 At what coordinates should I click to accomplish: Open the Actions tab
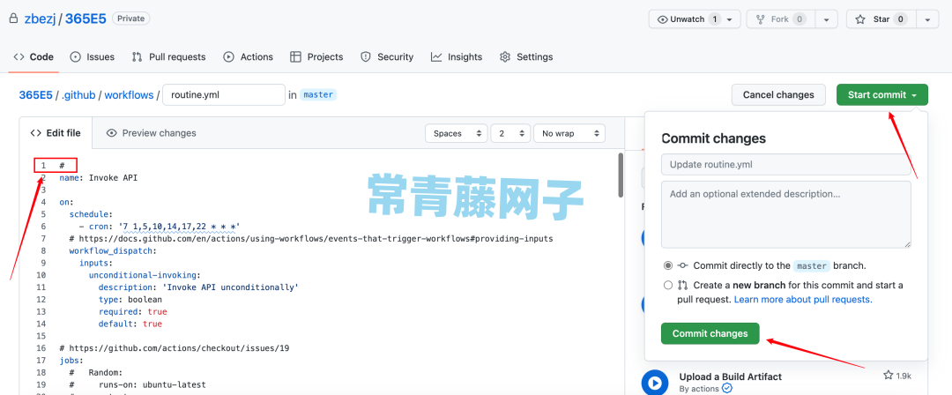pyautogui.click(x=249, y=57)
